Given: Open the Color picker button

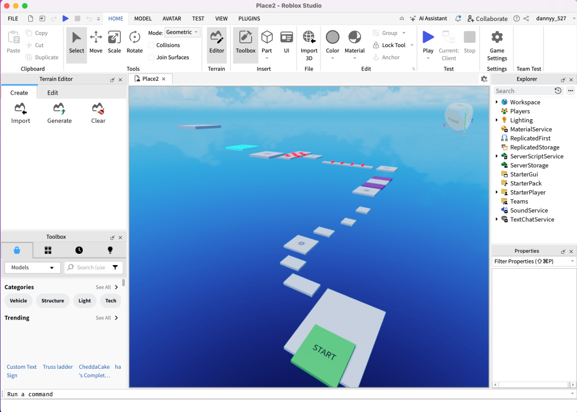Looking at the screenshot, I should point(332,44).
